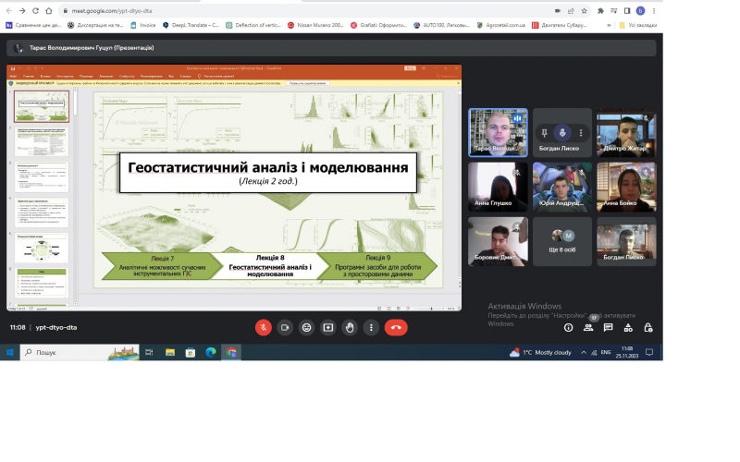
Task: Click the browser Forward arrow
Action: 22,11
